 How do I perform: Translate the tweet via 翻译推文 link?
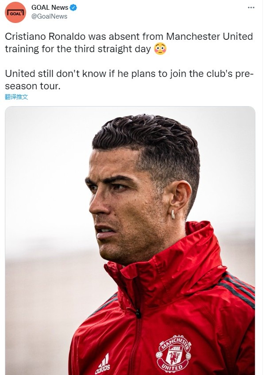[16, 97]
